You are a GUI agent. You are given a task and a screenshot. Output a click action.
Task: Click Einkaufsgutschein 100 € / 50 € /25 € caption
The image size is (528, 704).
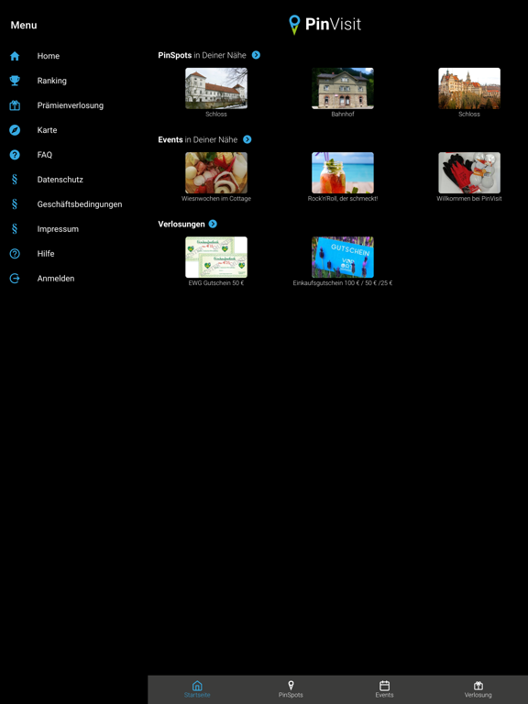pyautogui.click(x=343, y=283)
